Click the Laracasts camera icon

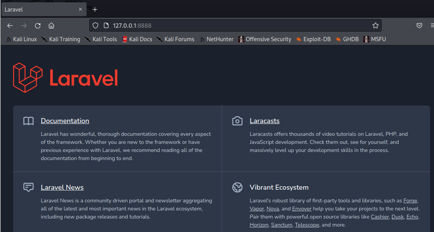pyautogui.click(x=237, y=121)
